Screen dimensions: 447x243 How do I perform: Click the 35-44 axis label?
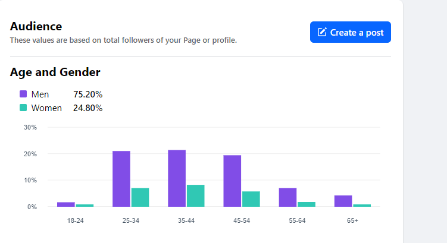186,220
